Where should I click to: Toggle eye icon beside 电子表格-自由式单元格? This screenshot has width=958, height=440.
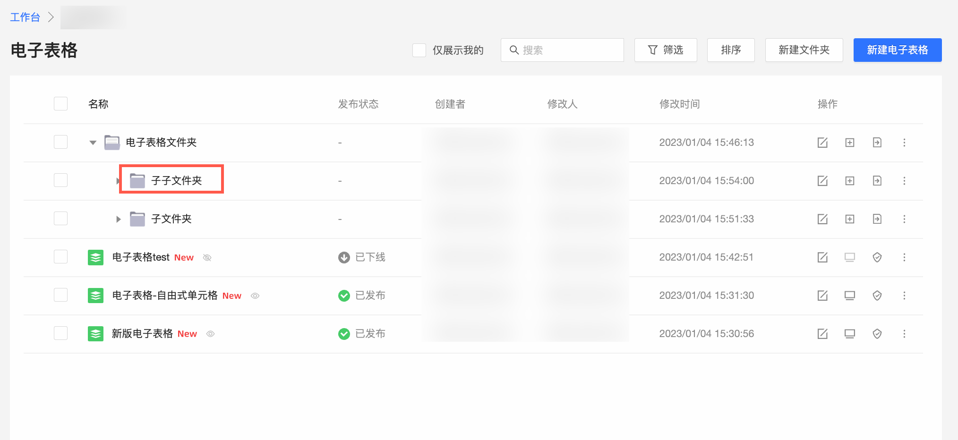[255, 296]
